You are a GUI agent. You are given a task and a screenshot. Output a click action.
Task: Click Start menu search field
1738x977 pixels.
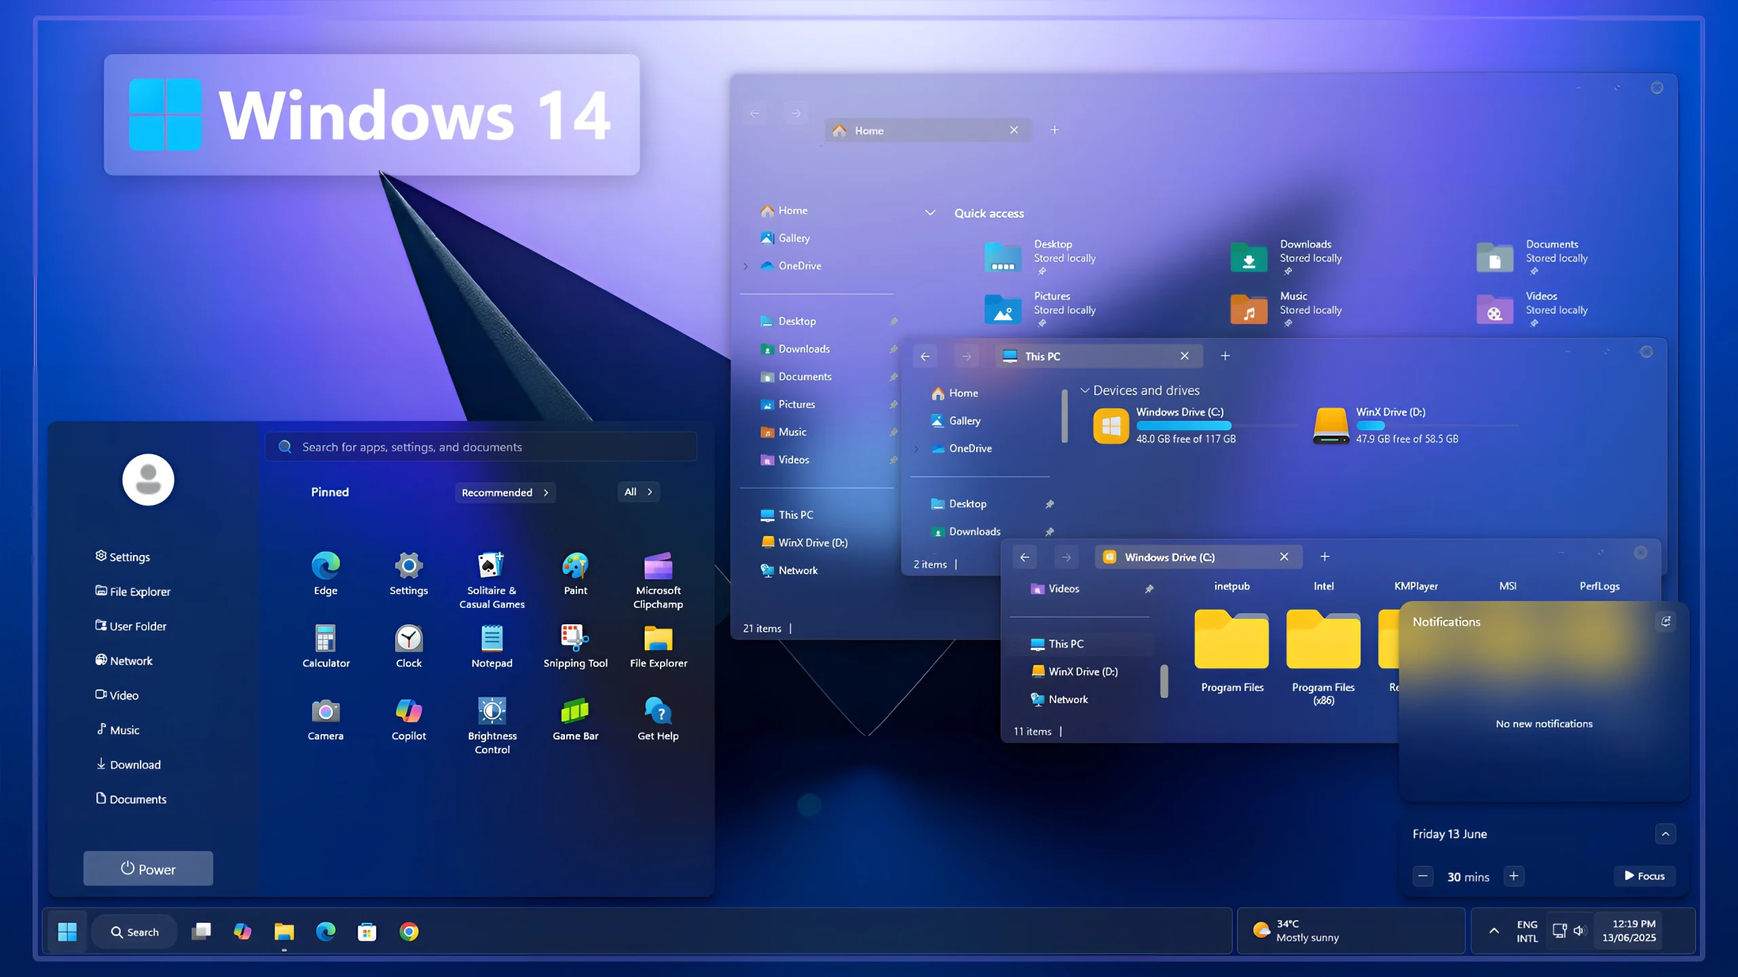point(481,446)
